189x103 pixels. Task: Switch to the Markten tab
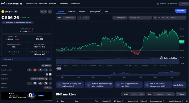click(x=71, y=12)
